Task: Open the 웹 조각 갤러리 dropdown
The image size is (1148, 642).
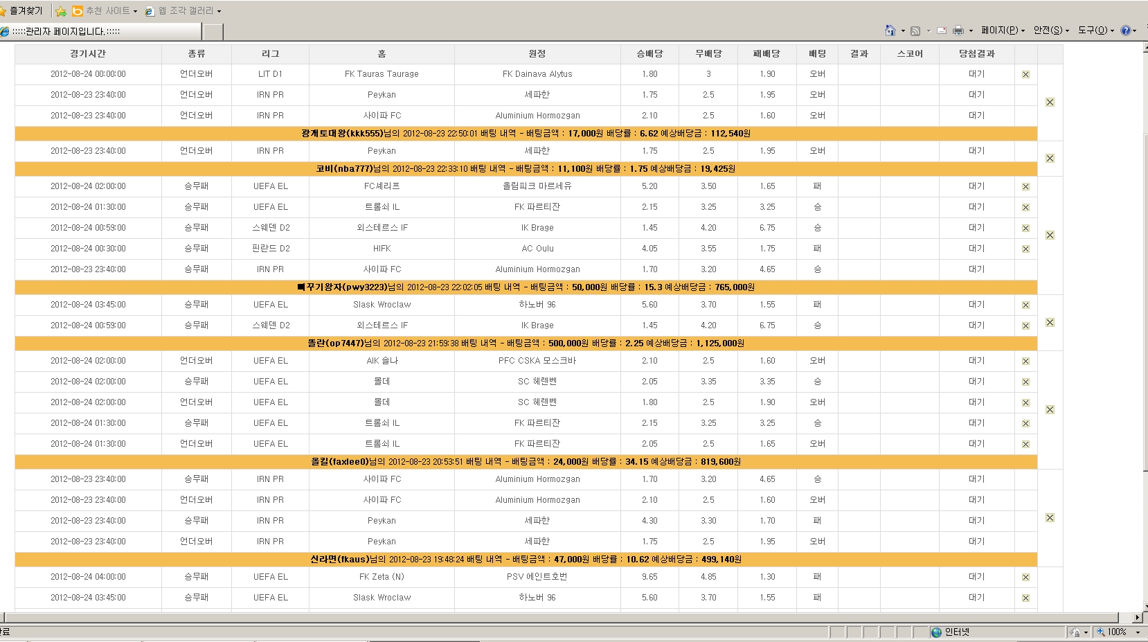Action: point(183,11)
